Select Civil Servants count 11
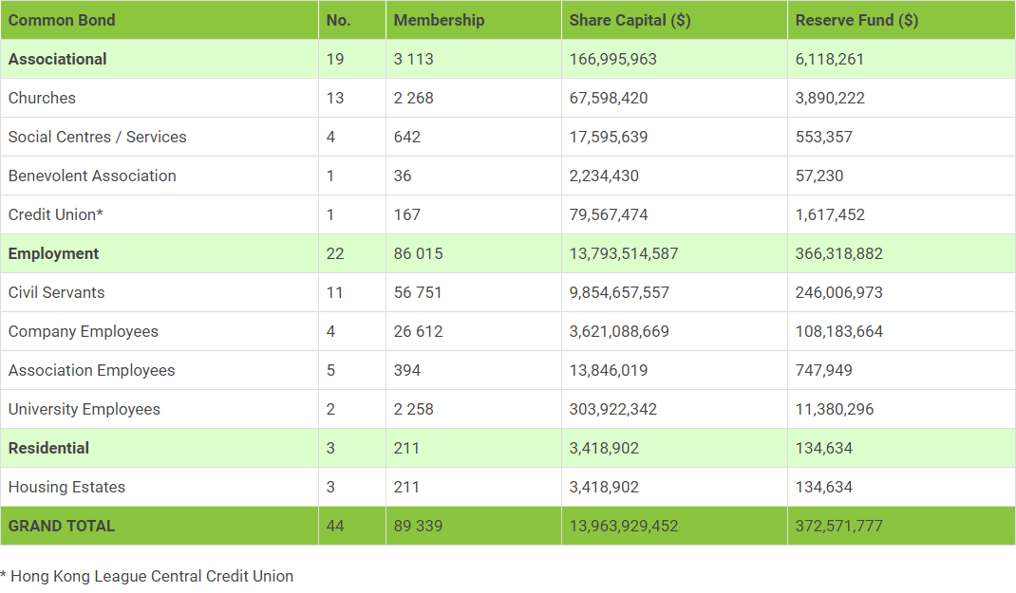The height and width of the screenshot is (593, 1016). (334, 292)
